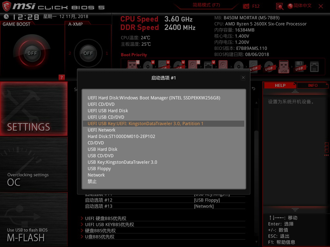Click the date 12 11月, 2018

[x=74, y=16]
